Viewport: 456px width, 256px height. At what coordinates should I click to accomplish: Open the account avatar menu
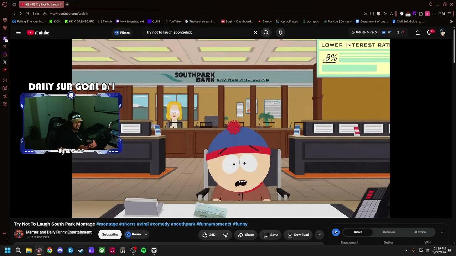click(x=442, y=32)
